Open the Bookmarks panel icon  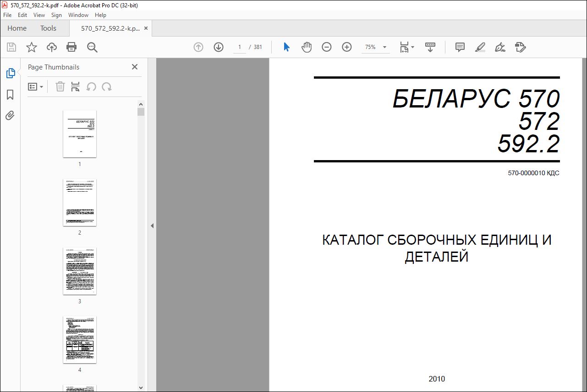coord(10,95)
